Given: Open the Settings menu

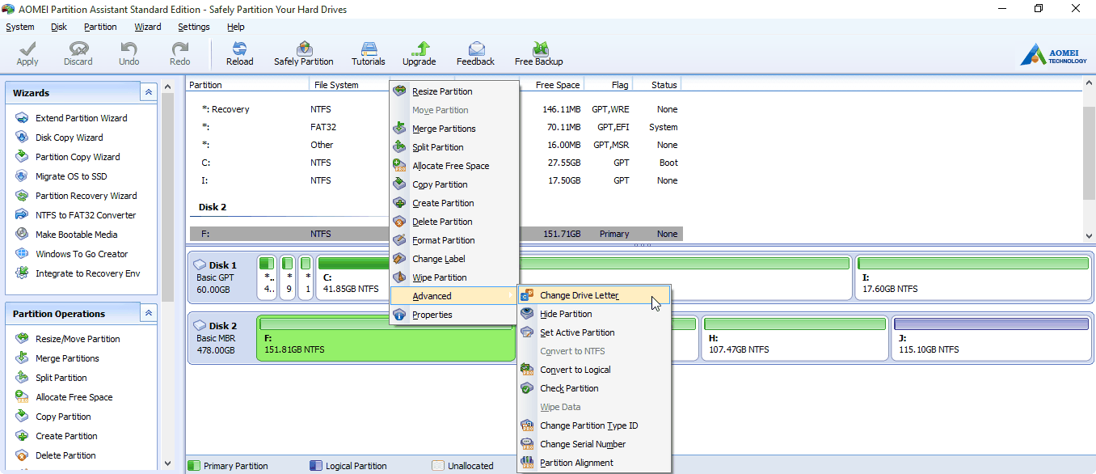Looking at the screenshot, I should 194,27.
